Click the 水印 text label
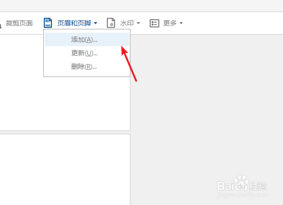This screenshot has width=283, height=205. [x=127, y=23]
